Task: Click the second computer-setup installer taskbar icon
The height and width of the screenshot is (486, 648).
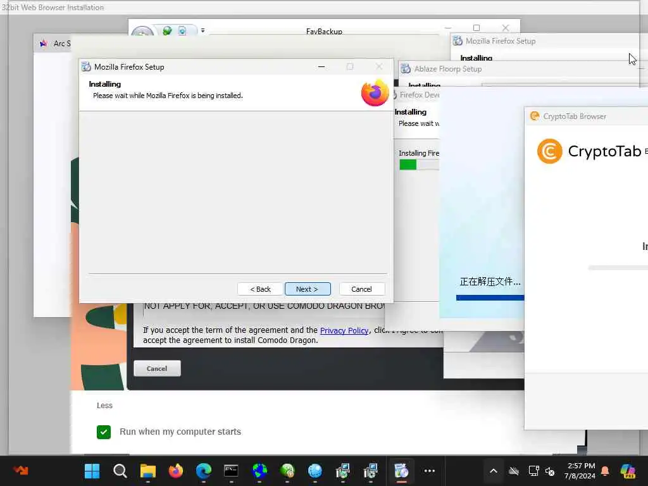Action: 371,471
